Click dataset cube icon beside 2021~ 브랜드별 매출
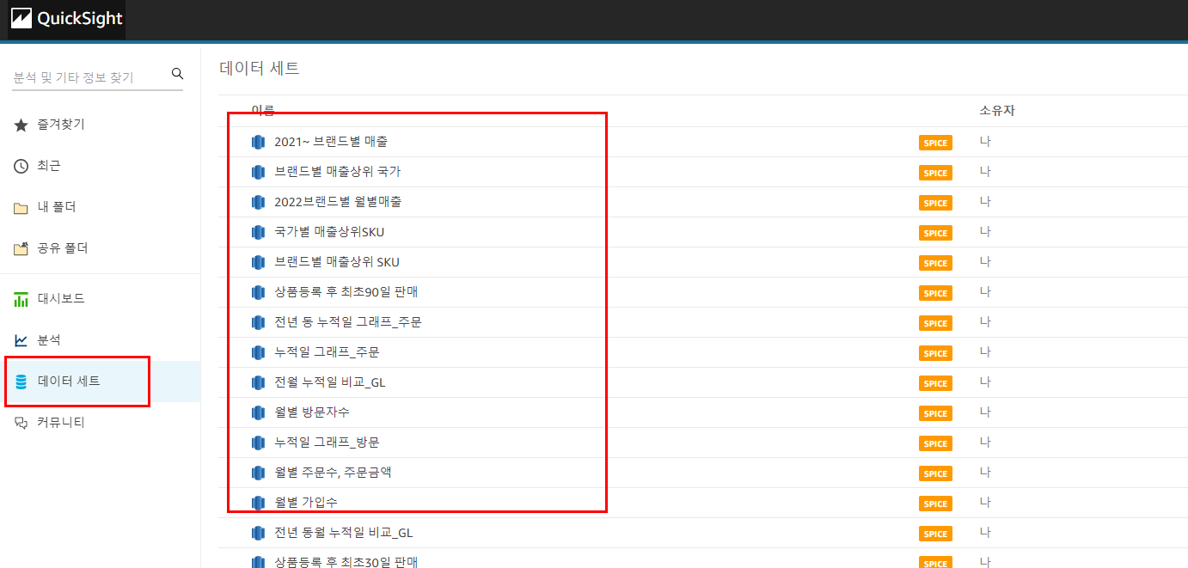Screen dimensions: 1188x568 pyautogui.click(x=258, y=142)
